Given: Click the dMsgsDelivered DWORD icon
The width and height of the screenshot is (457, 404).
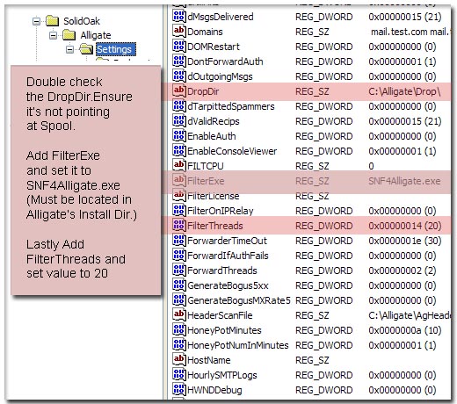Looking at the screenshot, I should tap(179, 16).
